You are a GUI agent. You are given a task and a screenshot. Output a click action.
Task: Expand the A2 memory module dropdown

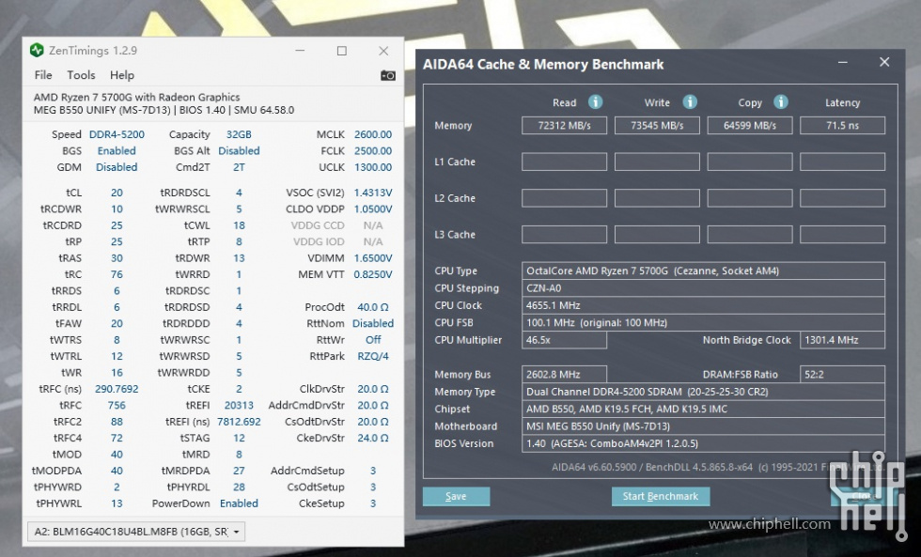pyautogui.click(x=136, y=532)
